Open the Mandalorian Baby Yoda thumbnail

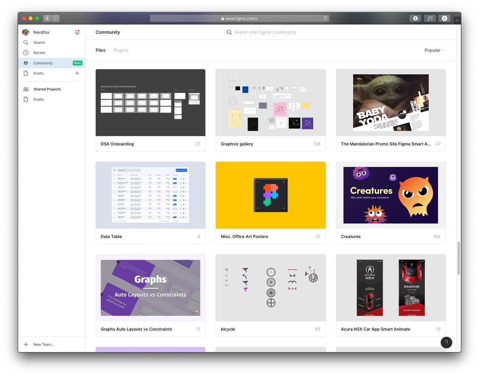[x=391, y=103]
